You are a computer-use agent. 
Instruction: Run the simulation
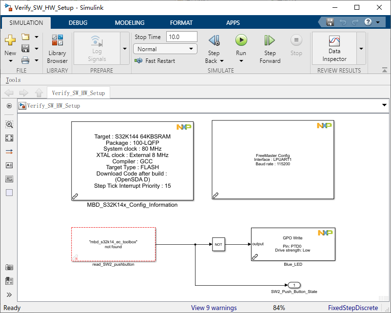pos(241,45)
